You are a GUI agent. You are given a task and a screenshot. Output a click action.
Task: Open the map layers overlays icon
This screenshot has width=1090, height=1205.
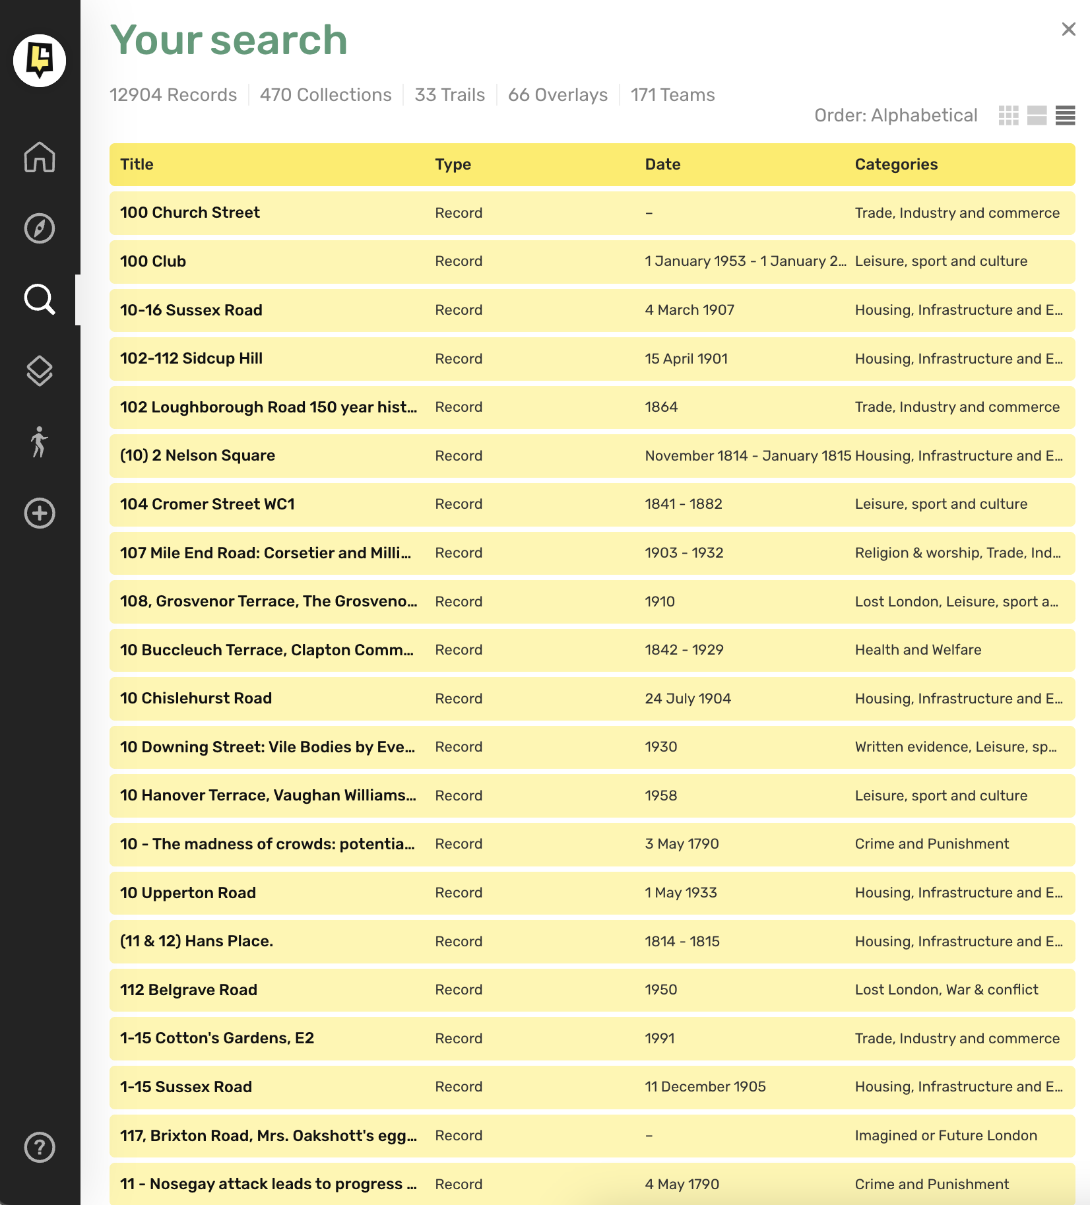[40, 371]
